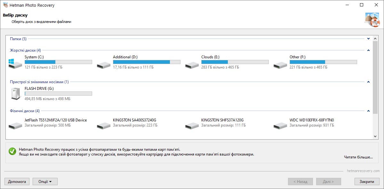Click the label System (C:)
The image size is (384, 189).
pos(34,57)
